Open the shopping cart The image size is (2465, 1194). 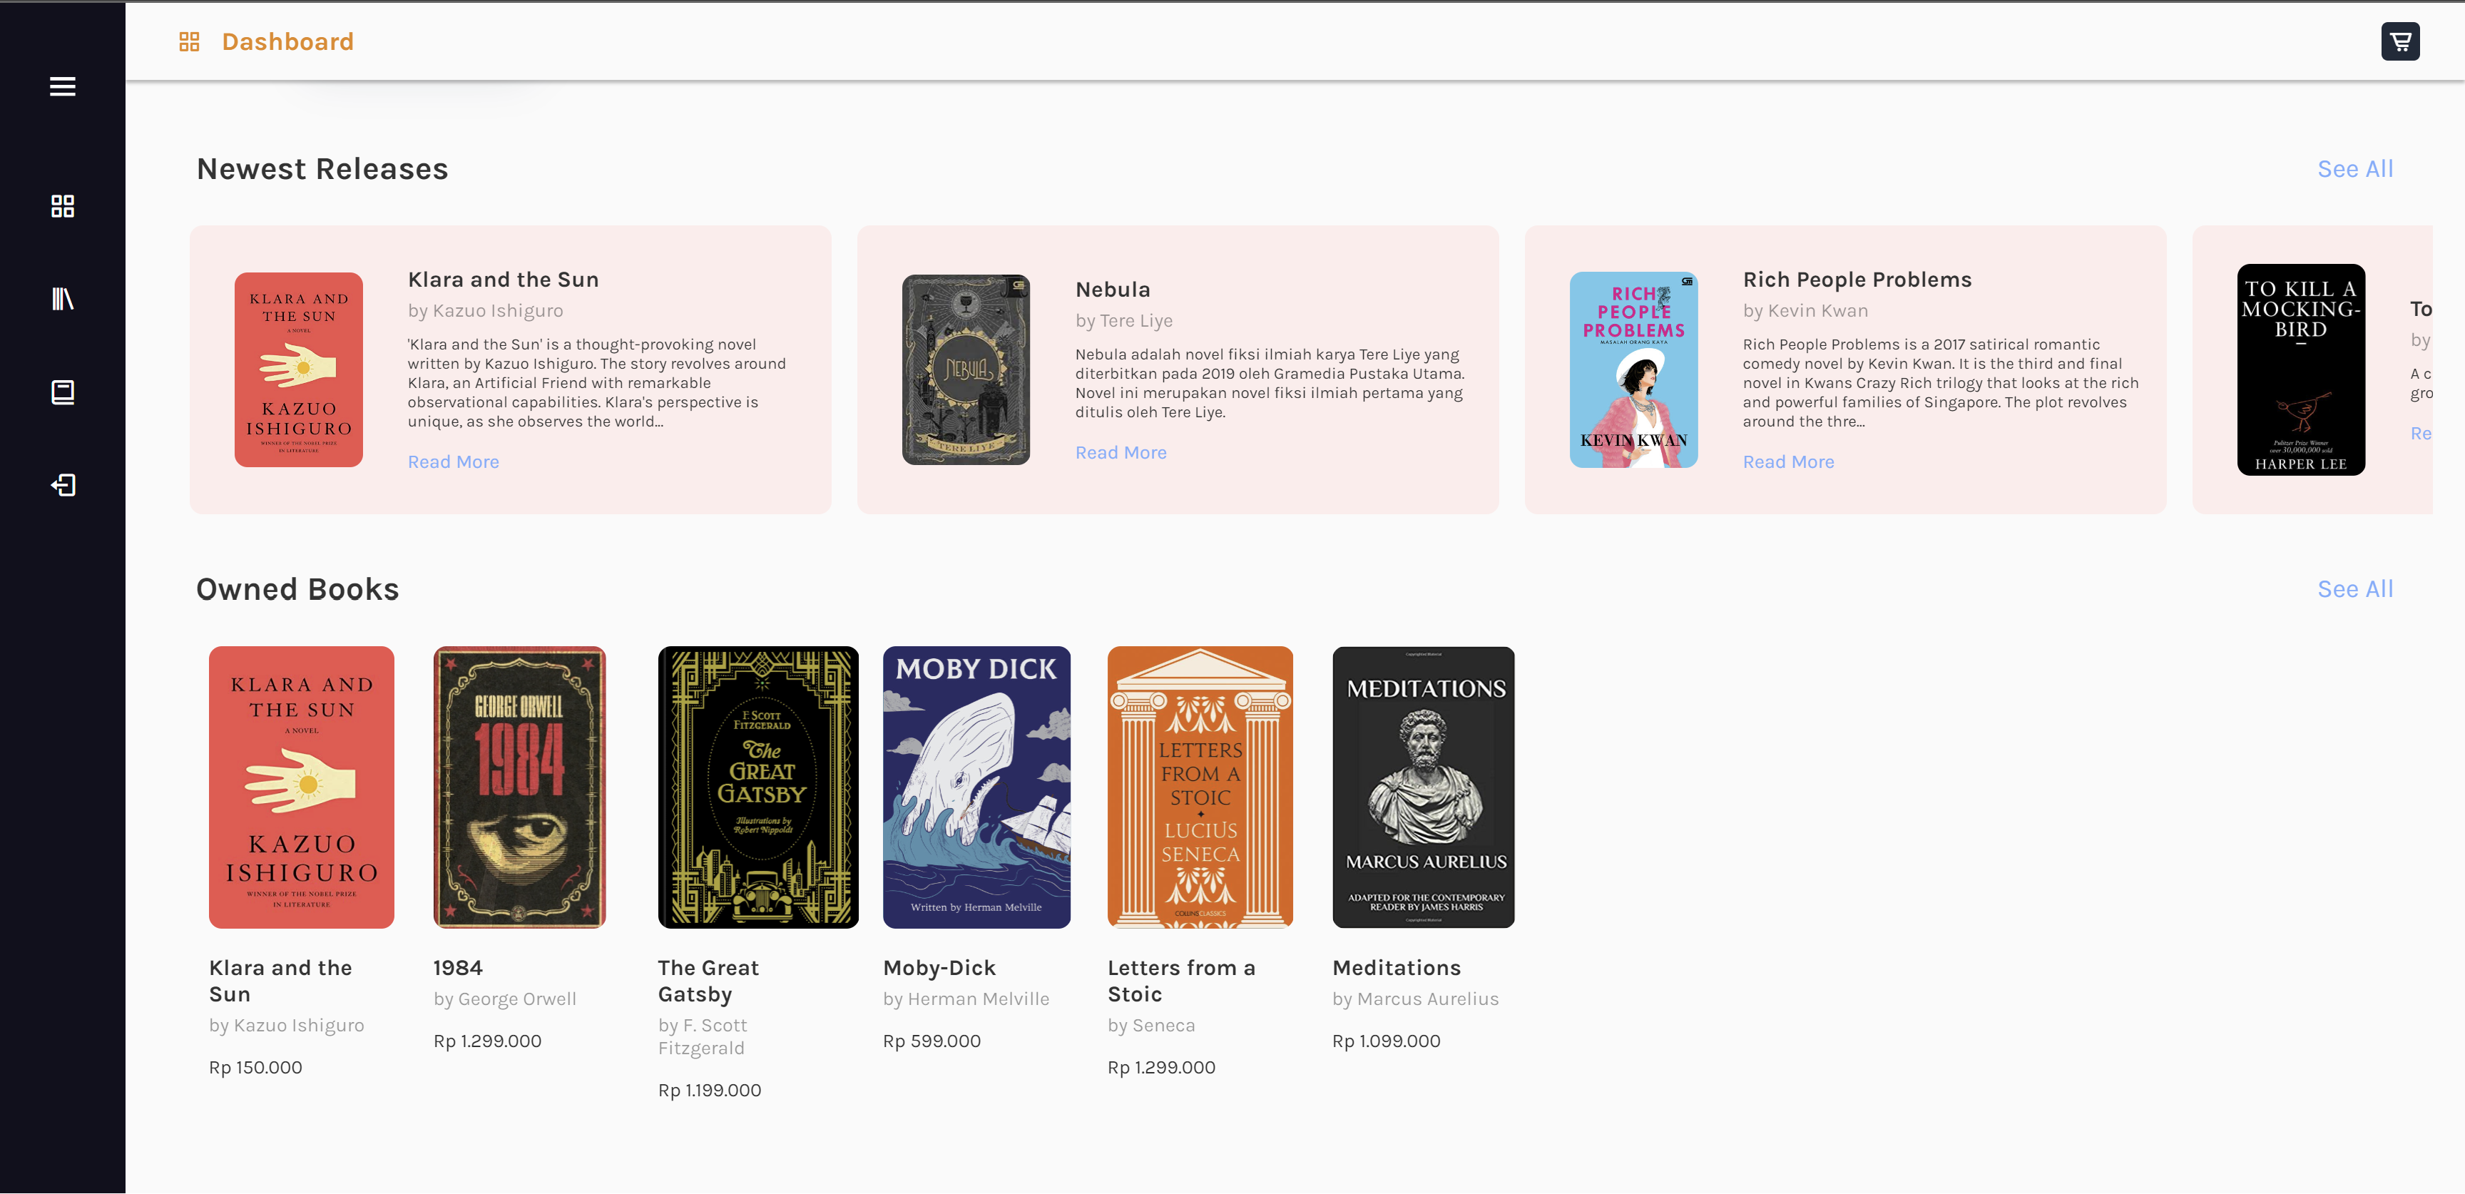pyautogui.click(x=2400, y=41)
